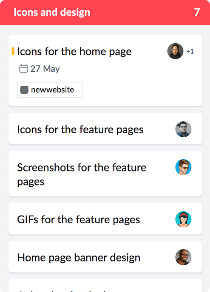Click the yellow priority marker on first card
The height and width of the screenshot is (292, 210).
pos(13,51)
